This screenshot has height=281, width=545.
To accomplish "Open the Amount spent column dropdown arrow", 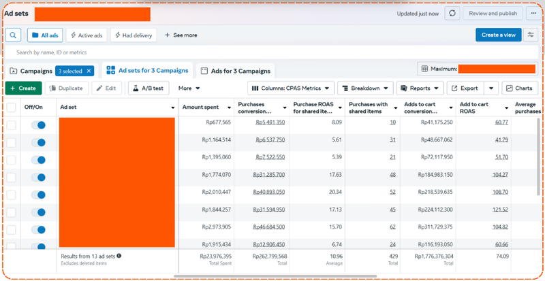I will 229,108.
